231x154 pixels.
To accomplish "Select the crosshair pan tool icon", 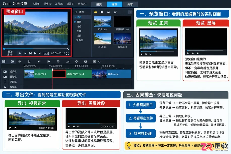I will point(58,61).
